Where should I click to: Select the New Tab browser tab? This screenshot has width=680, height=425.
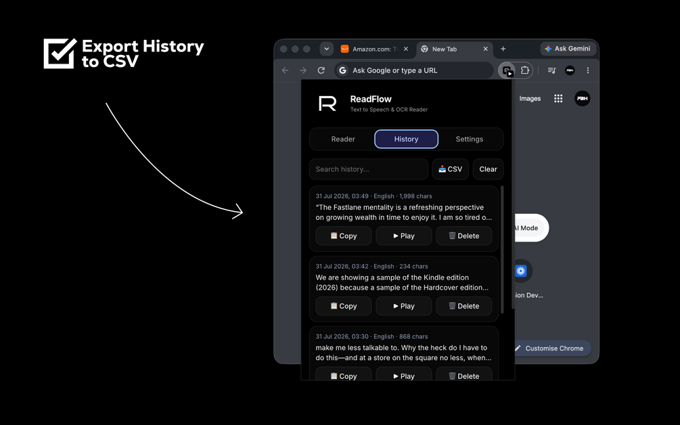[x=455, y=49]
